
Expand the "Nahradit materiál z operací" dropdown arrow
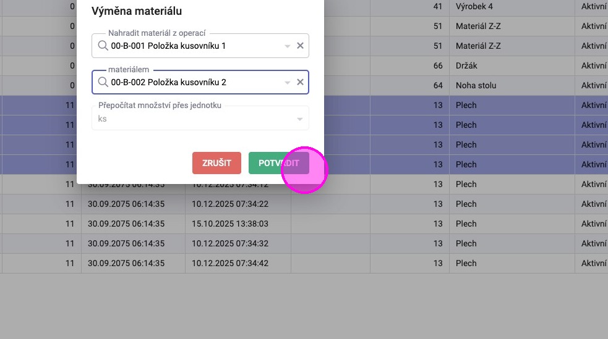click(288, 46)
